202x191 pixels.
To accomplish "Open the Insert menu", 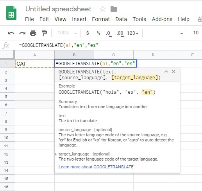I will point(79,19).
